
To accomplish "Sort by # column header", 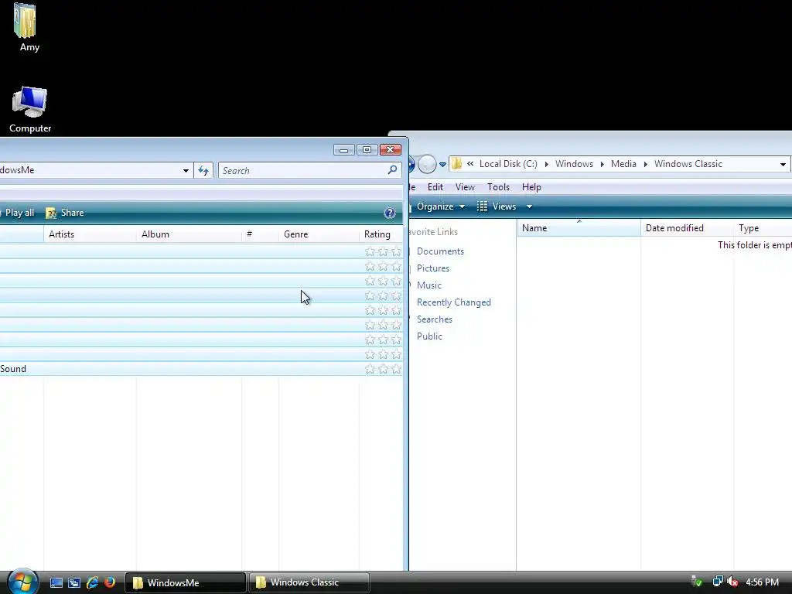I will (x=260, y=234).
